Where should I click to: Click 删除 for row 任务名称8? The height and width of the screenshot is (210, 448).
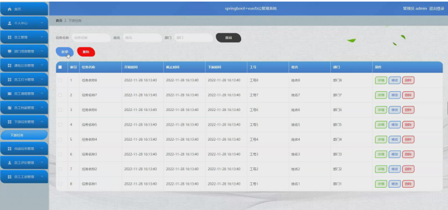point(408,80)
